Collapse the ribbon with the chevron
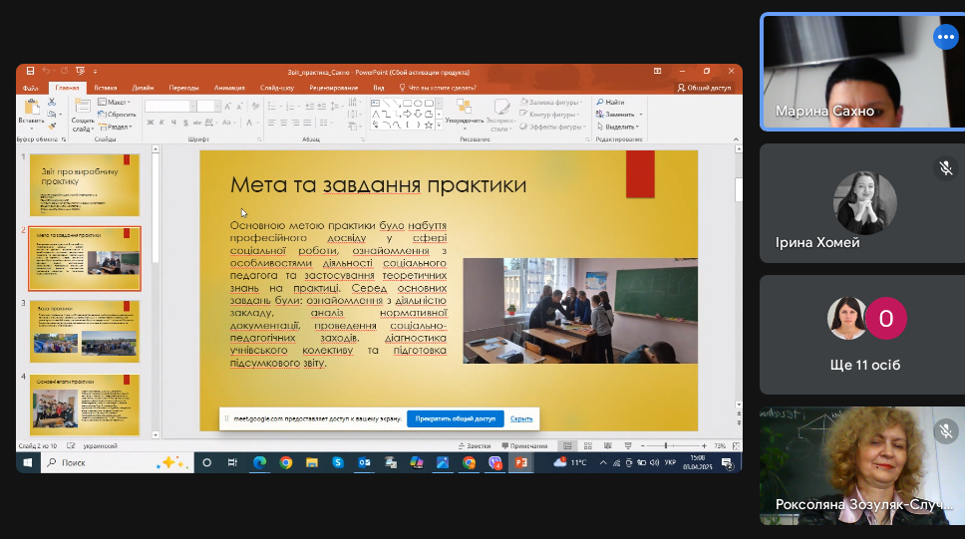 736,139
